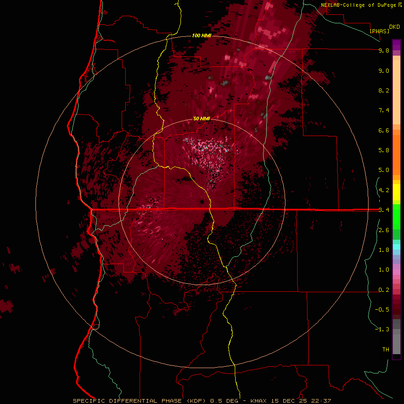Pick the light peach band on the color scale
The height and width of the screenshot is (404, 404).
click(396, 92)
